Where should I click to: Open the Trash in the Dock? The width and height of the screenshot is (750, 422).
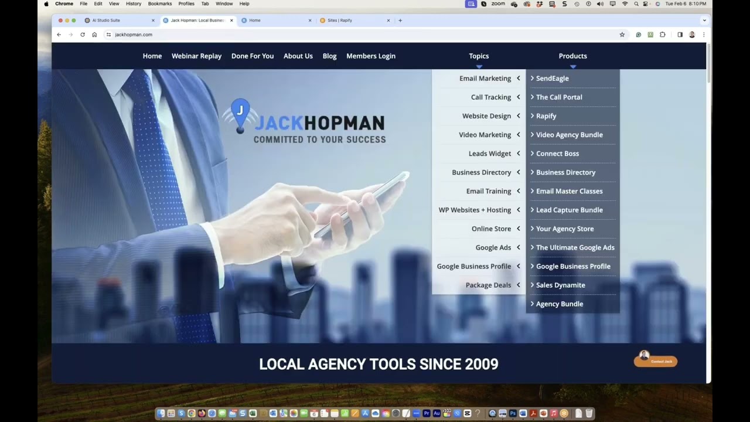coord(589,413)
